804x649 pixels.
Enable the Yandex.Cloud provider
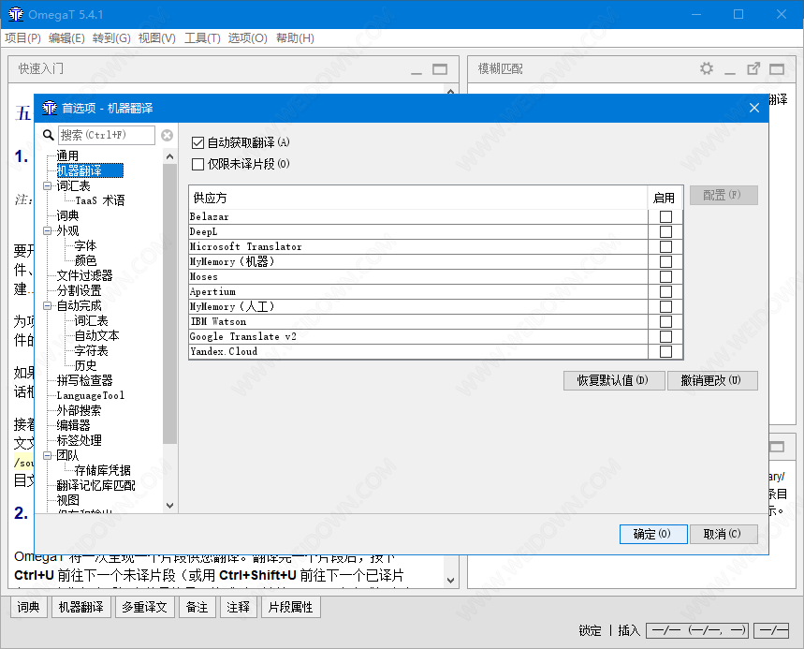[x=665, y=351]
